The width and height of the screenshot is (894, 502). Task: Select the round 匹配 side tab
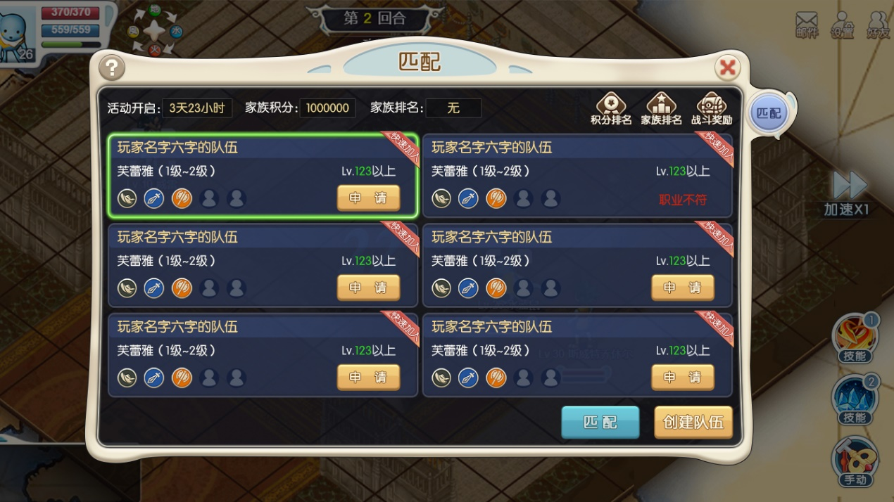coord(769,112)
